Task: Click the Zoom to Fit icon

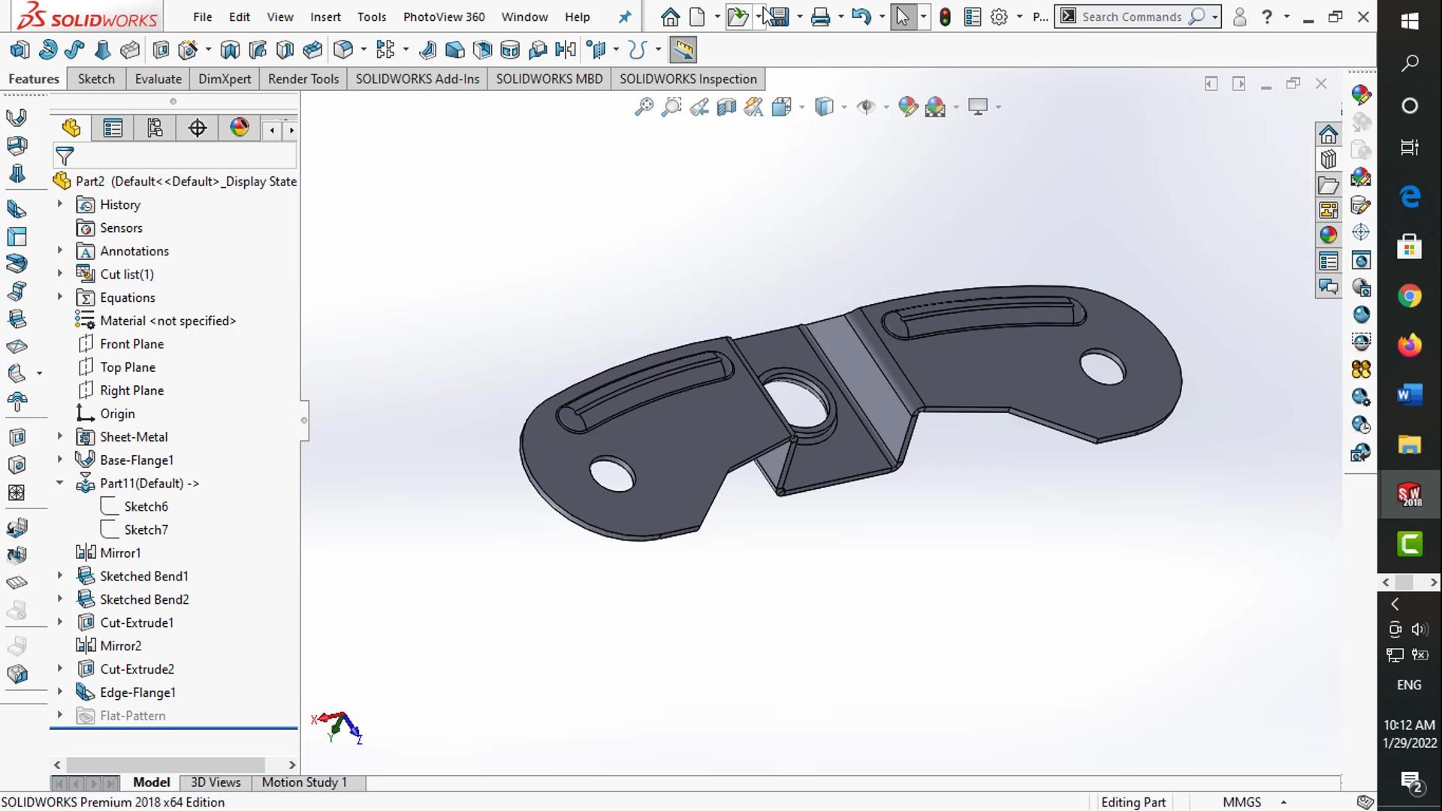Action: coord(644,107)
